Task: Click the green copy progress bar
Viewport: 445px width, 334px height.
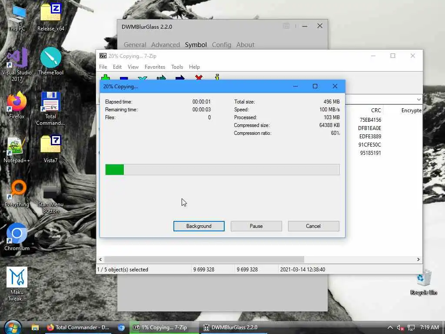Action: 222,170
